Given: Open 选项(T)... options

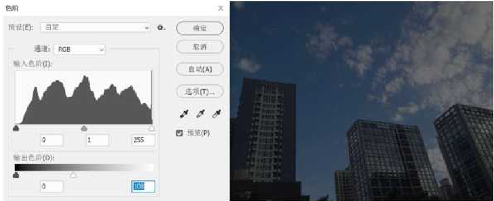Looking at the screenshot, I should point(200,92).
